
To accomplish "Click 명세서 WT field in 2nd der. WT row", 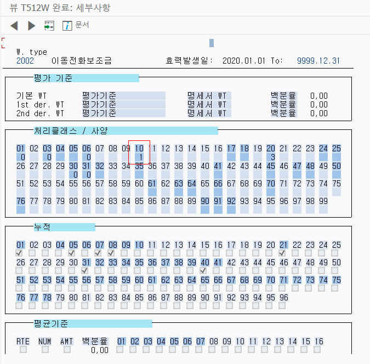I will click(209, 113).
